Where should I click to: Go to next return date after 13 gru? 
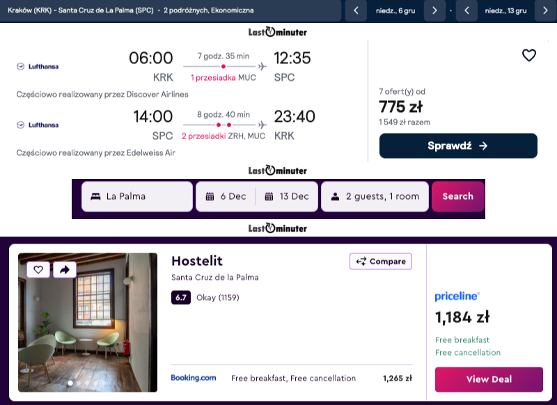coord(545,10)
